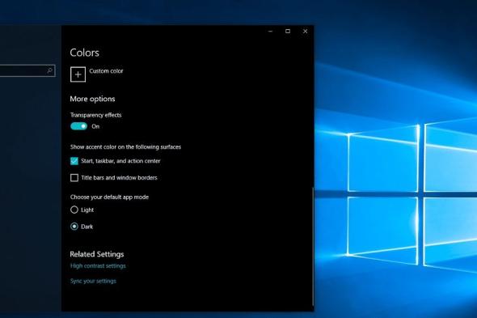Turn off the Transparency effects switch

point(78,126)
